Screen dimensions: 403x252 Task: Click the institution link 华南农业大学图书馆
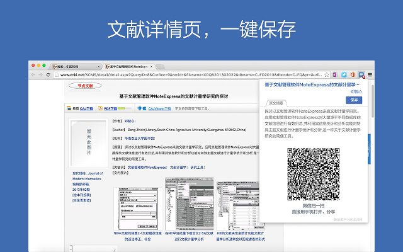pyautogui.click(x=139, y=139)
